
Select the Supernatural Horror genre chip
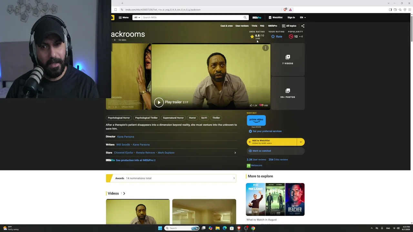click(x=173, y=118)
